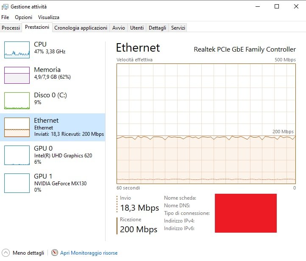Switch to the Processi tab
Viewport: 306px width, 261px height.
click(x=11, y=28)
